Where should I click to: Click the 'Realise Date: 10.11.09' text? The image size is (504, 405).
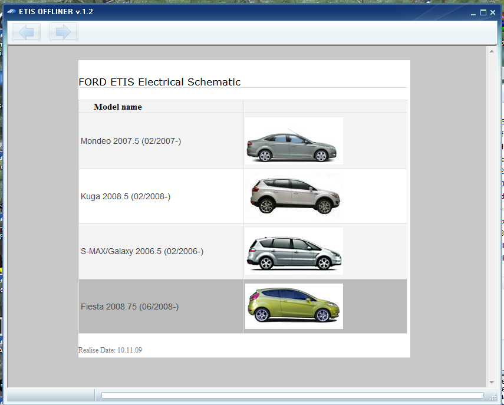click(x=110, y=350)
